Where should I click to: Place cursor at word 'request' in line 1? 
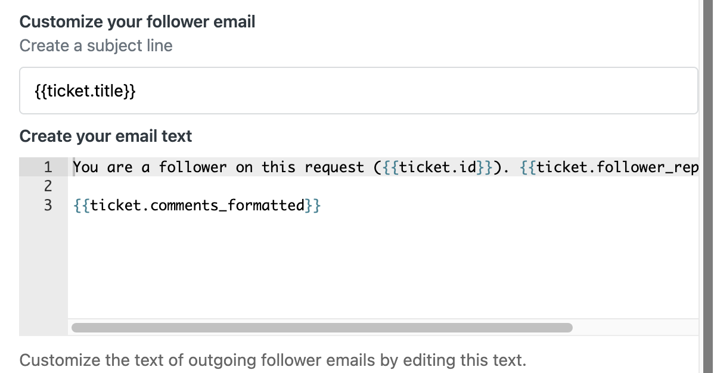coord(334,167)
